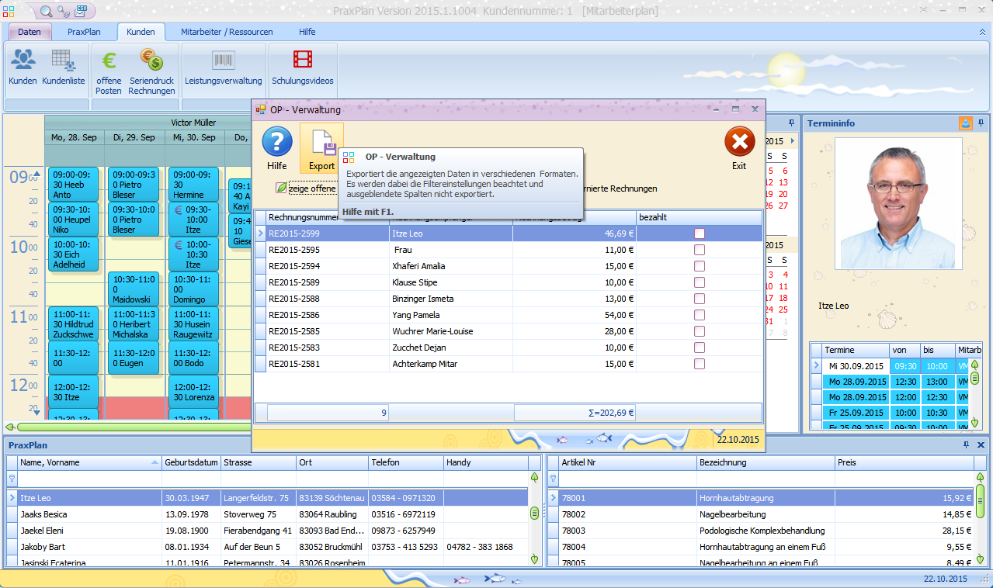This screenshot has width=993, height=588.
Task: Toggle bezahlt checkbox for Wuchrer Marie-Louise
Action: pos(700,331)
